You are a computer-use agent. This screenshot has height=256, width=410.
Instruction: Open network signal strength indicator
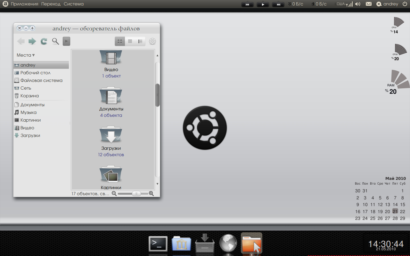coord(350,4)
